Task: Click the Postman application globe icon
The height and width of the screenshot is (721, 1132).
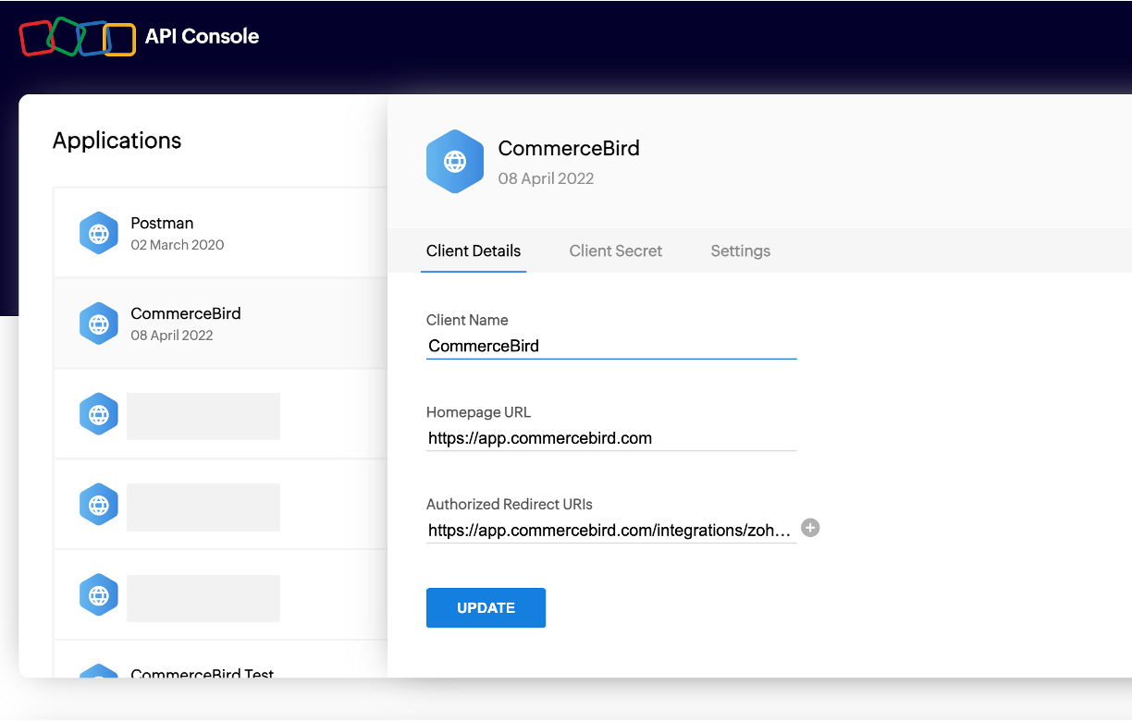Action: pos(98,233)
